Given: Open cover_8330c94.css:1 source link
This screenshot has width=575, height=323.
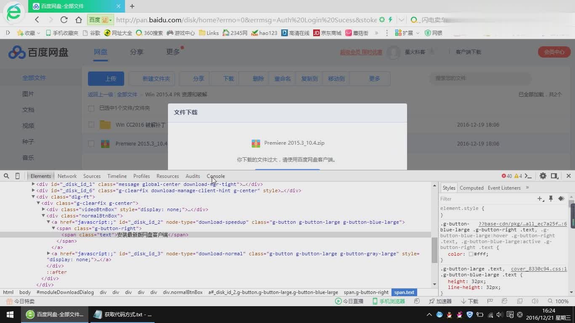Looking at the screenshot, I should pos(539,269).
